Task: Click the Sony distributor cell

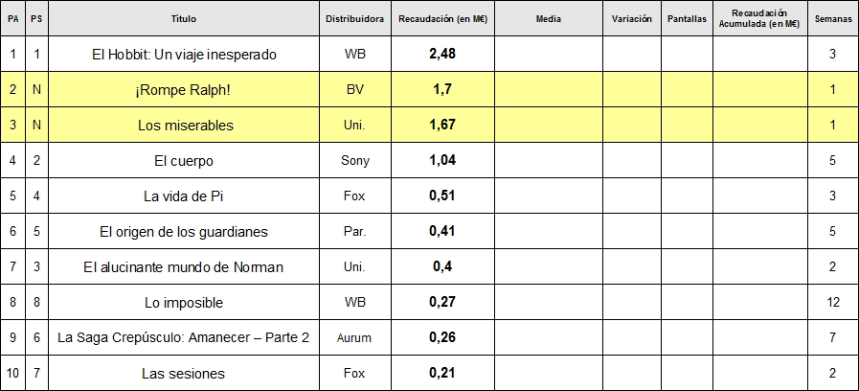Action: (354, 161)
